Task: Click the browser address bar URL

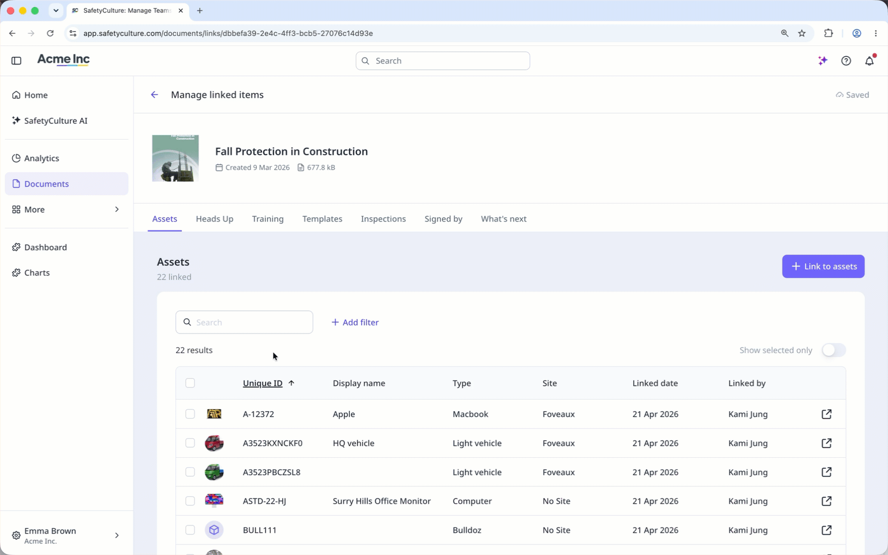Action: pyautogui.click(x=228, y=33)
